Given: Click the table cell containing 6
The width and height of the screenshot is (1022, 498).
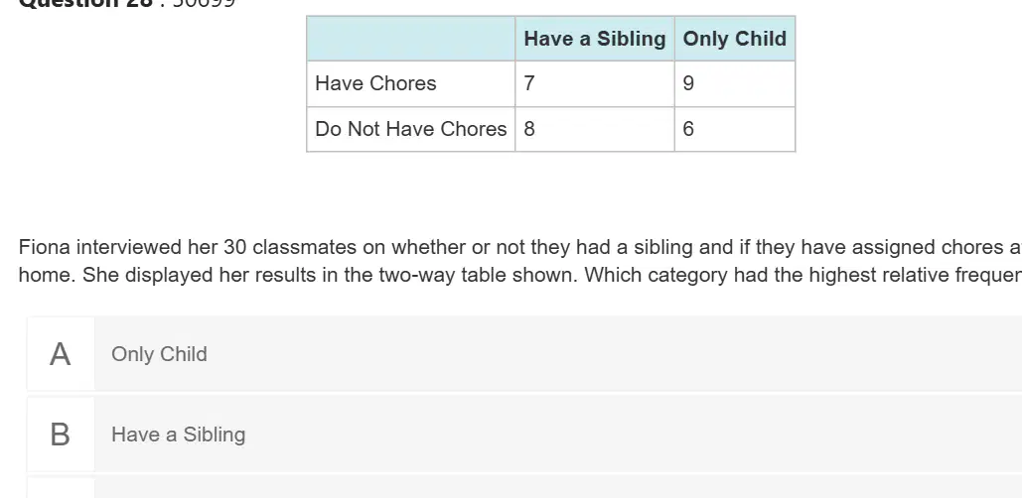Looking at the screenshot, I should (x=735, y=129).
